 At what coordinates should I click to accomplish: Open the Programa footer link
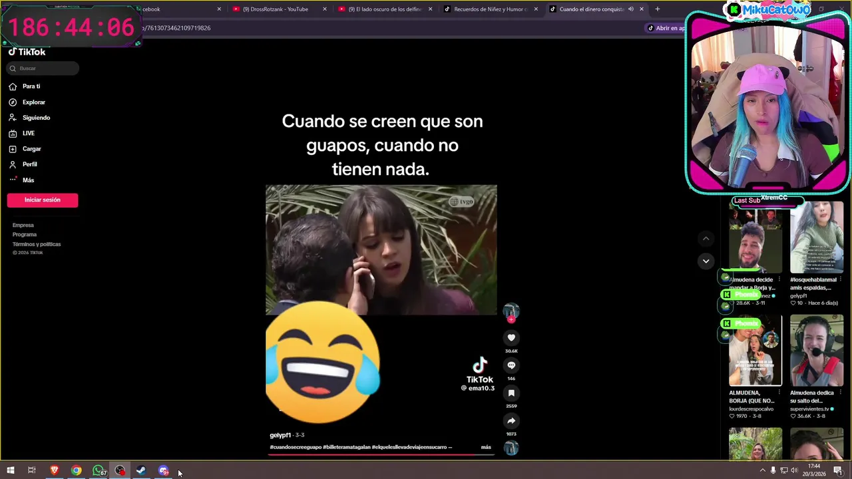25,235
